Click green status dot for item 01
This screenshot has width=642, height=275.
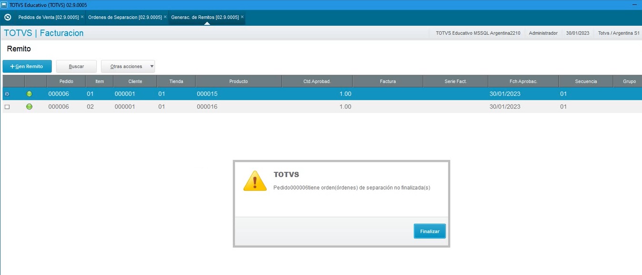pyautogui.click(x=29, y=94)
